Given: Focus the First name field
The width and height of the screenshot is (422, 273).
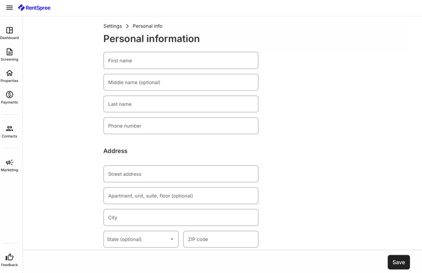Looking at the screenshot, I should [x=181, y=61].
